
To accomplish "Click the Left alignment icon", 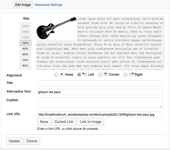I will point(85,74).
